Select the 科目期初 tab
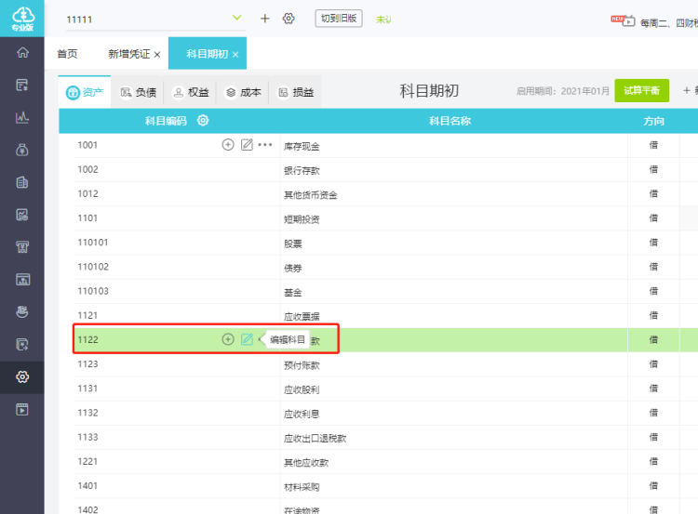 pos(207,54)
